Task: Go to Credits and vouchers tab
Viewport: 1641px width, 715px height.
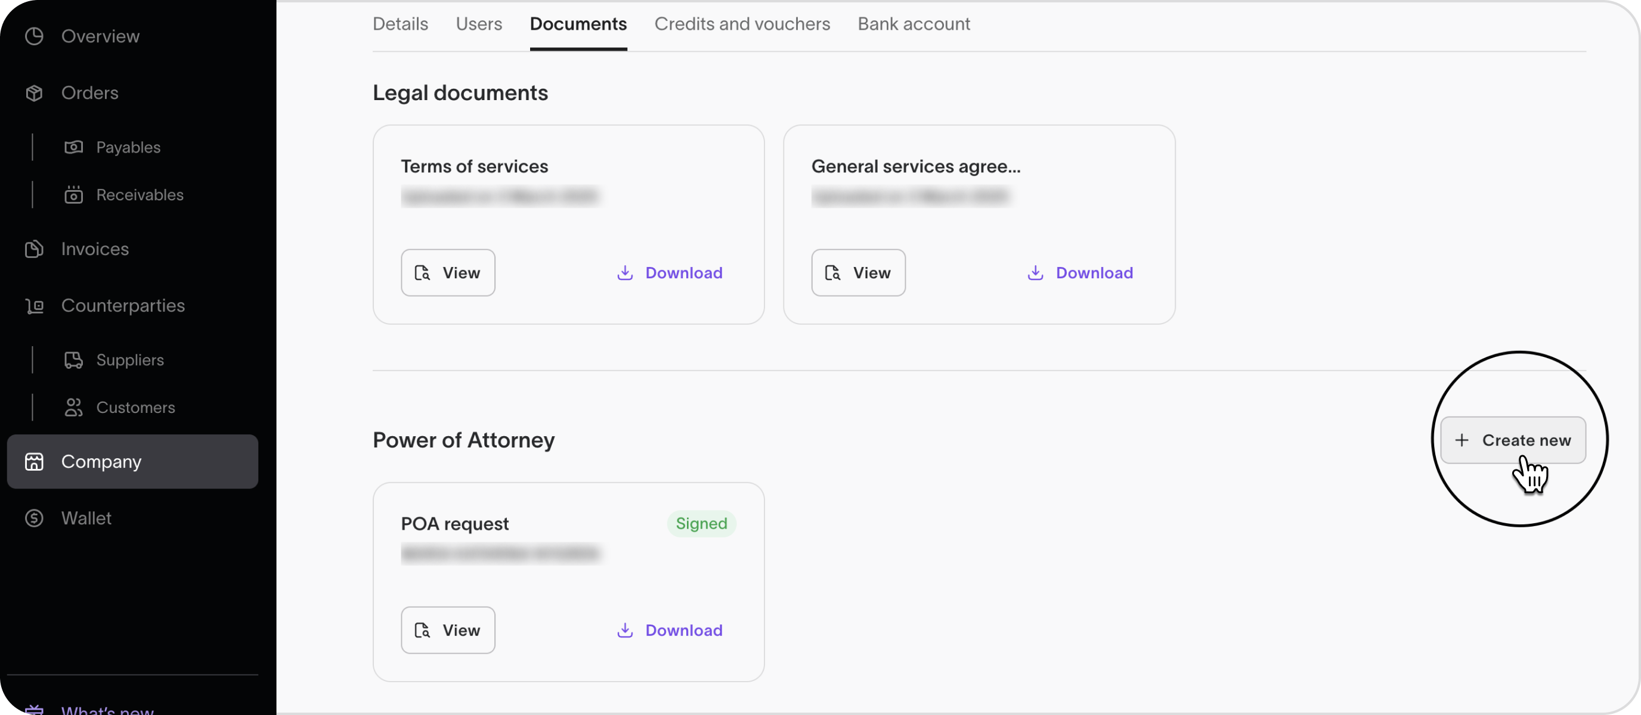Action: click(742, 24)
